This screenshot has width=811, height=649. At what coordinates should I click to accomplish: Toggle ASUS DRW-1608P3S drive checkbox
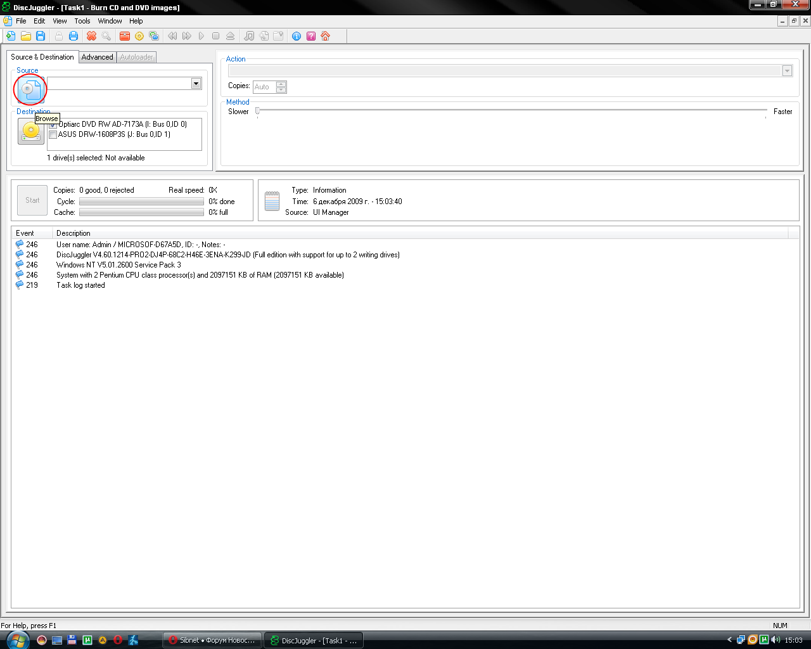[53, 134]
